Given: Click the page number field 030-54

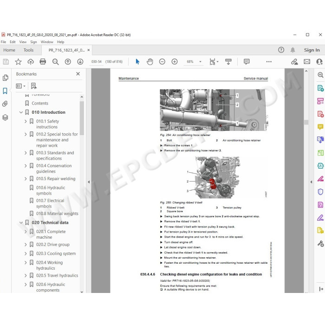Looking at the screenshot, I should click(97, 62).
